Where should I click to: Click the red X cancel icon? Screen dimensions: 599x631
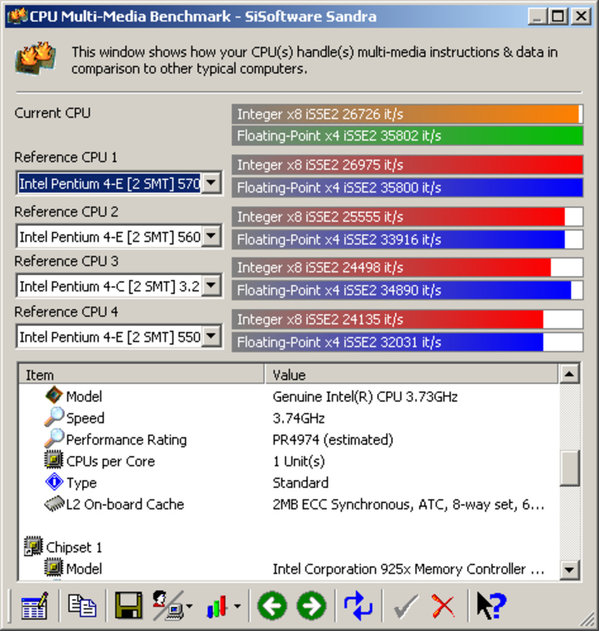point(443,606)
